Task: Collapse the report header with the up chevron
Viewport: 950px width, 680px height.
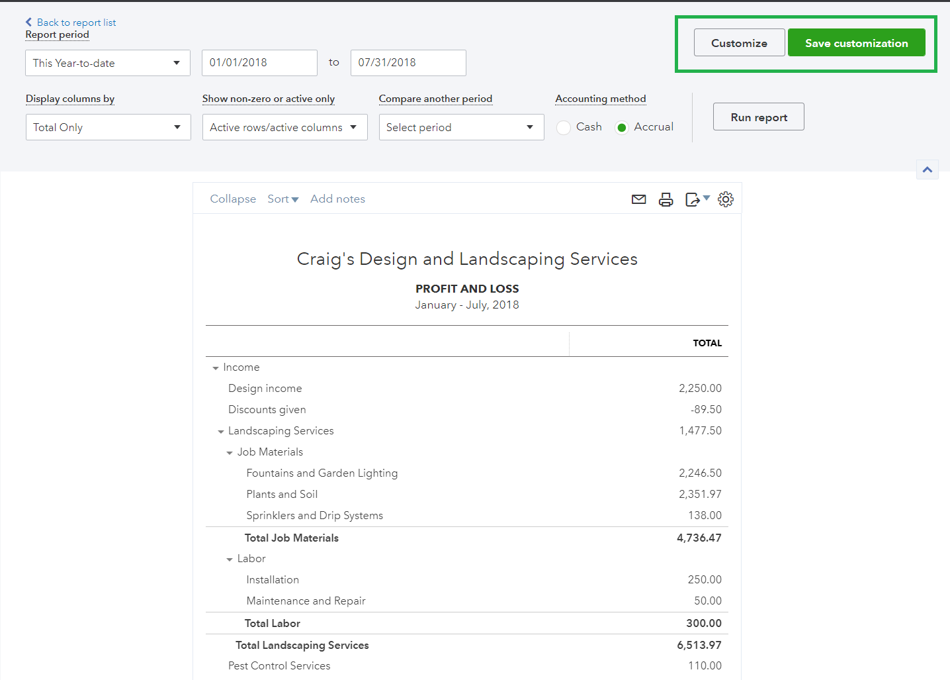Action: (928, 170)
